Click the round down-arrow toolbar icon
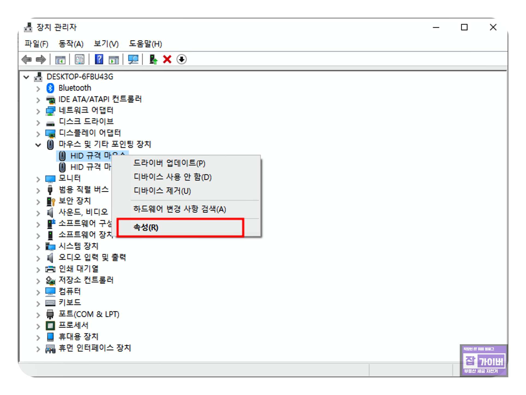The image size is (526, 395). [x=182, y=59]
